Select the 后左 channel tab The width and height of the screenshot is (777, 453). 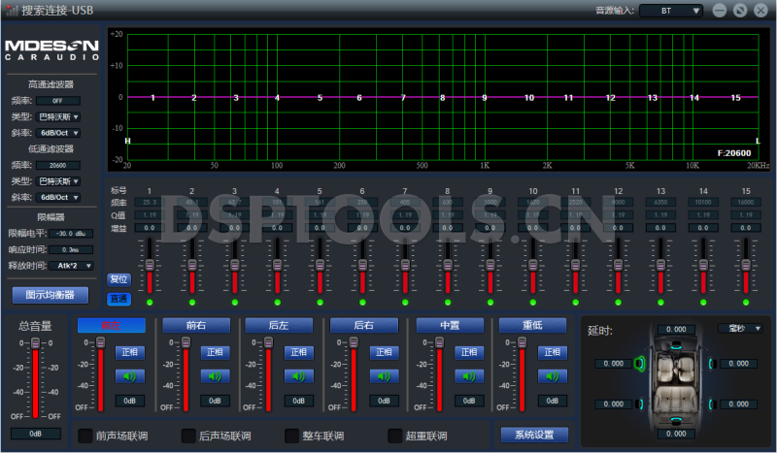coord(279,325)
